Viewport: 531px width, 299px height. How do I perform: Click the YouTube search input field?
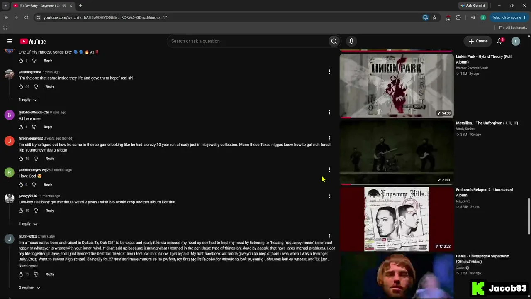[x=247, y=41]
